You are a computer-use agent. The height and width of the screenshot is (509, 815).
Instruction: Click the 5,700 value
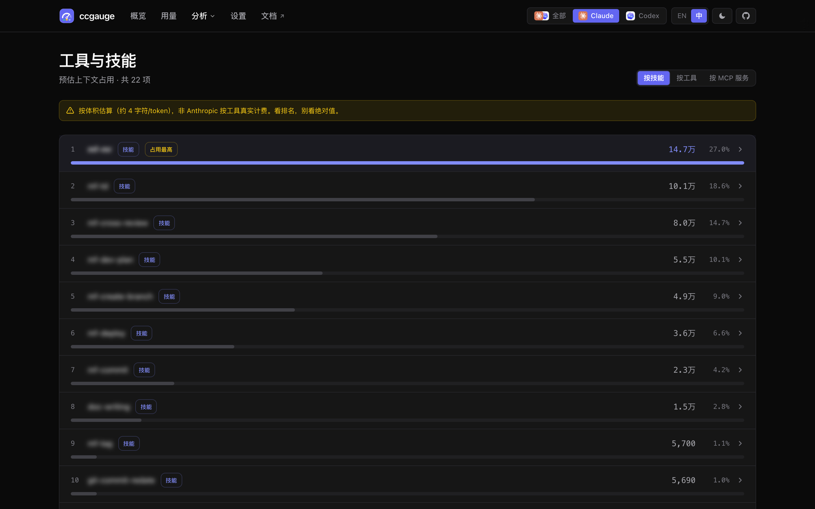(683, 443)
